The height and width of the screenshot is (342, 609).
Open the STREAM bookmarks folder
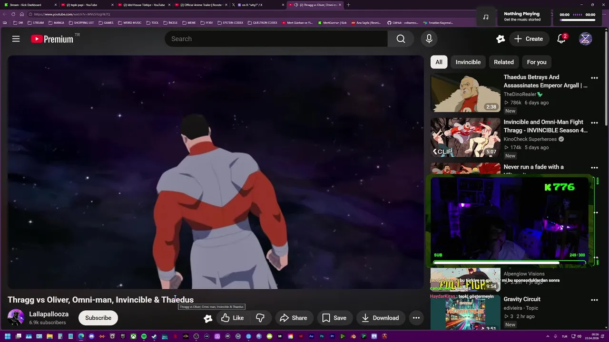36,22
